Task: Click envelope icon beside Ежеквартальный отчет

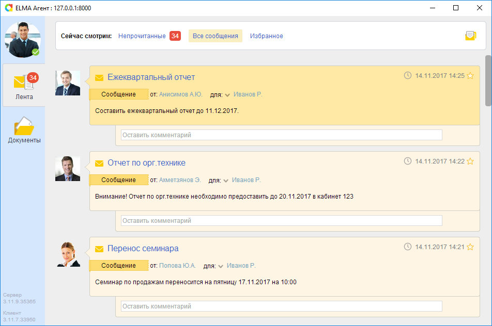Action: click(x=99, y=78)
